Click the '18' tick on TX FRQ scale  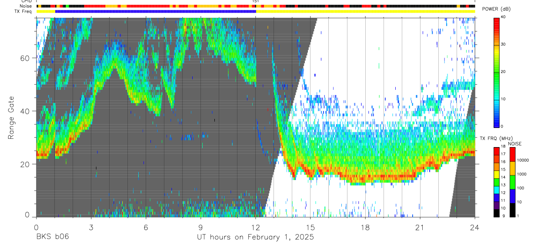click(503, 147)
